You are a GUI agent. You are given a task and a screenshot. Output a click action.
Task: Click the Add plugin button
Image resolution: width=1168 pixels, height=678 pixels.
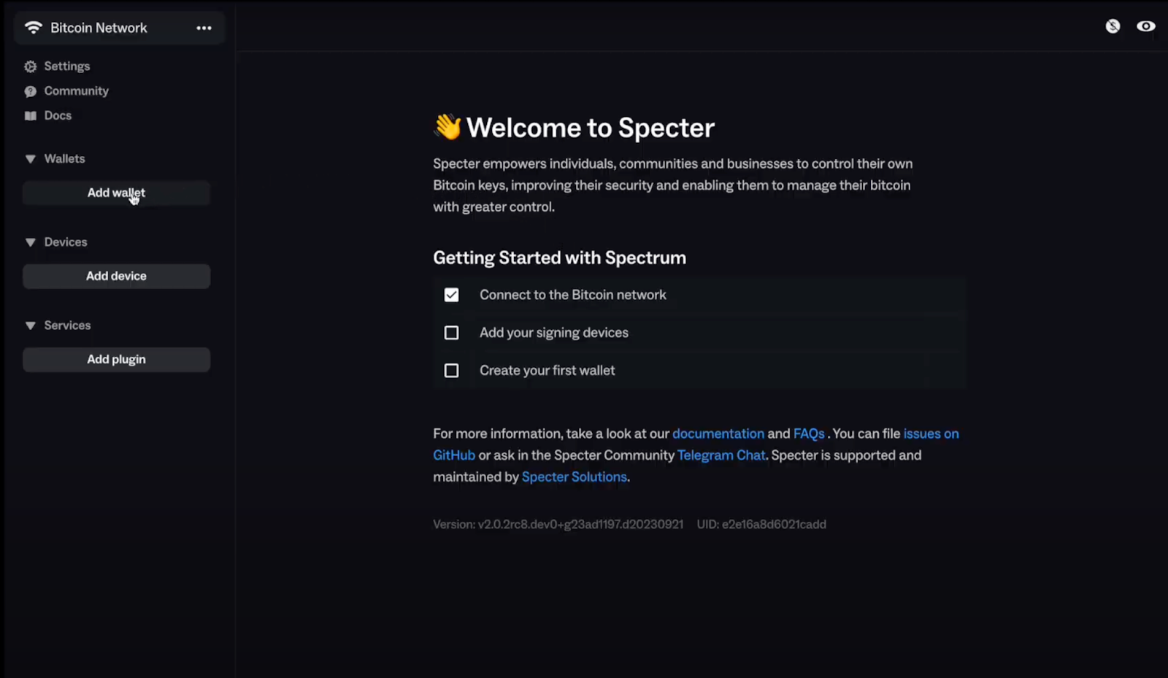pyautogui.click(x=116, y=359)
